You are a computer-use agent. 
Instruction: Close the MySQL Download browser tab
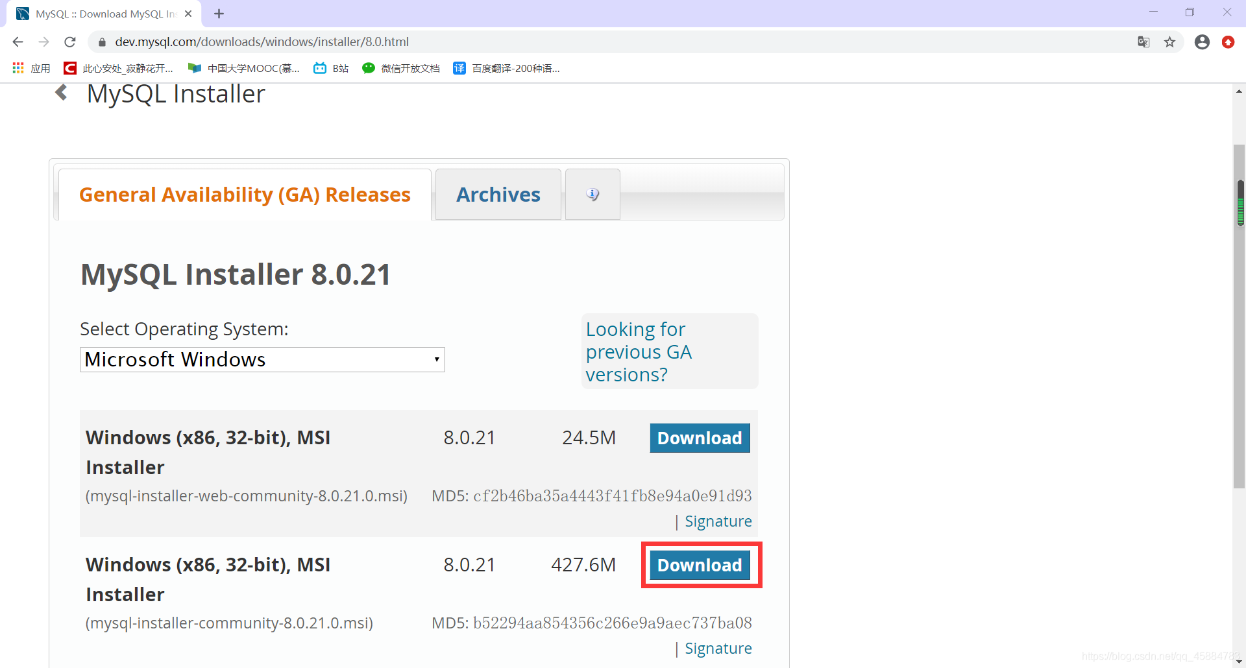click(188, 14)
